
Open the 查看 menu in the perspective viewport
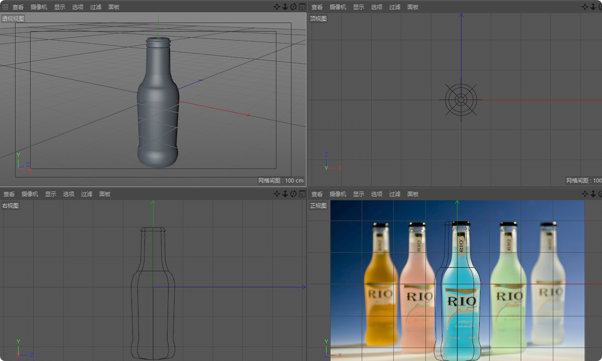tap(18, 7)
